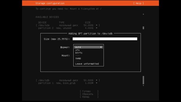The width and height of the screenshot is (181, 102).
Task: Click the 4.000G size of partition 2
Action: click(89, 28)
